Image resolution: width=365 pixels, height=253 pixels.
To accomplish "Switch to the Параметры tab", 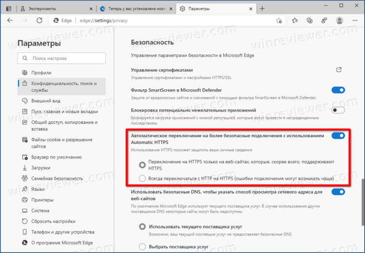I will tap(215, 9).
